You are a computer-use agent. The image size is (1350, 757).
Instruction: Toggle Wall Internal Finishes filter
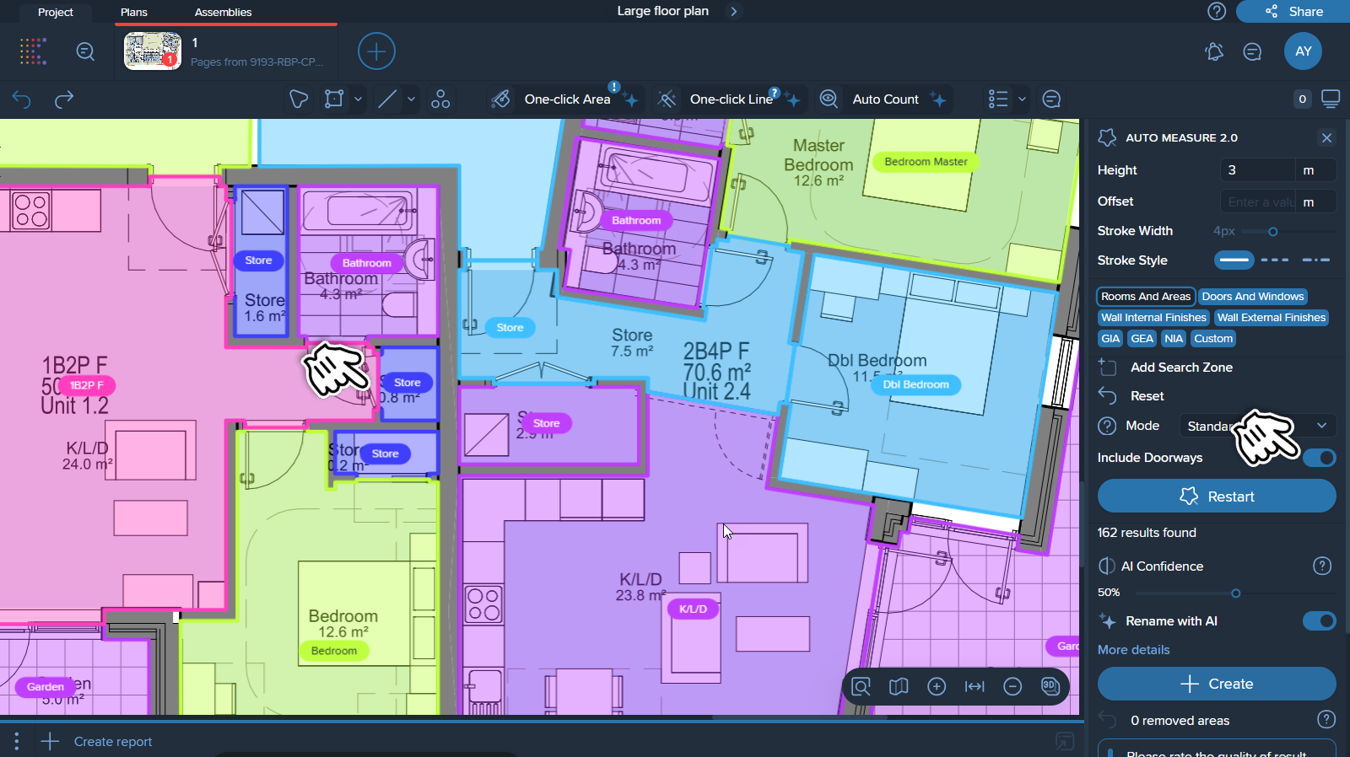pos(1153,317)
